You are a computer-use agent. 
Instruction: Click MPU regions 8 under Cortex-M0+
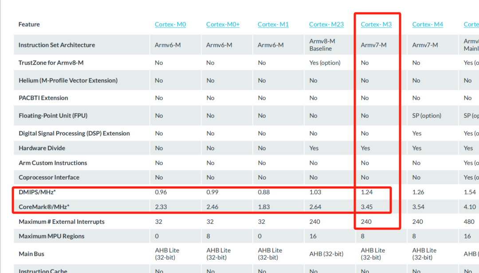coord(208,236)
